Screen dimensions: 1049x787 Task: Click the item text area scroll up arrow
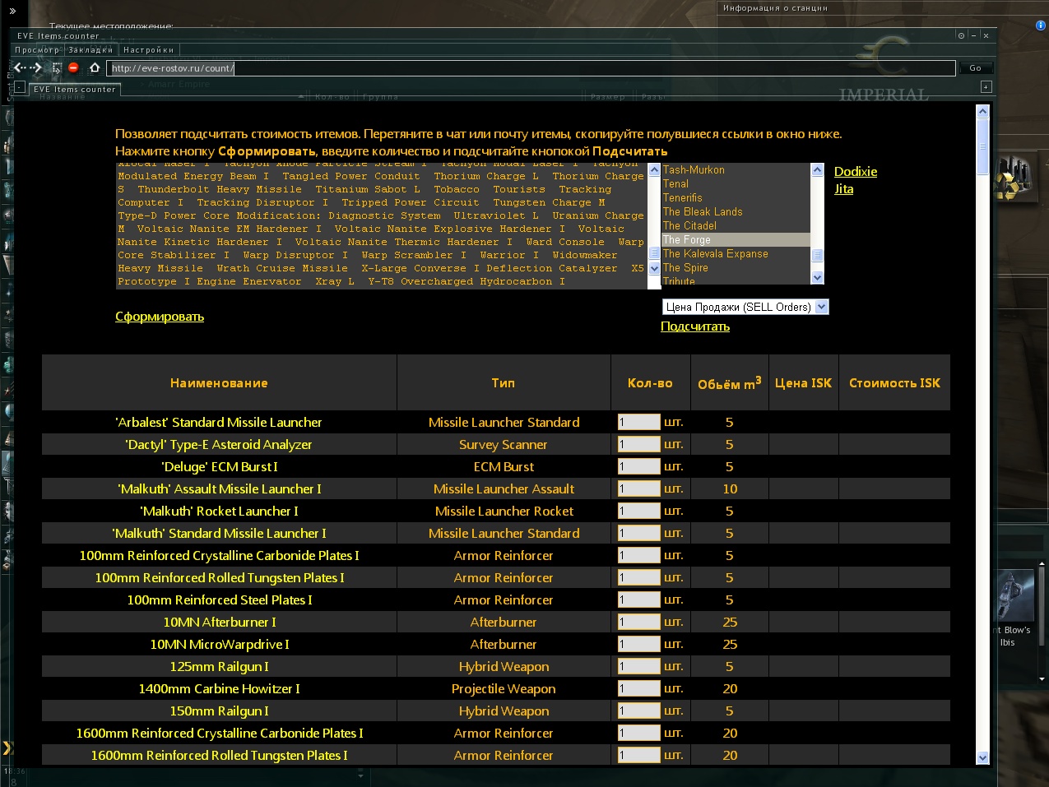pyautogui.click(x=655, y=170)
